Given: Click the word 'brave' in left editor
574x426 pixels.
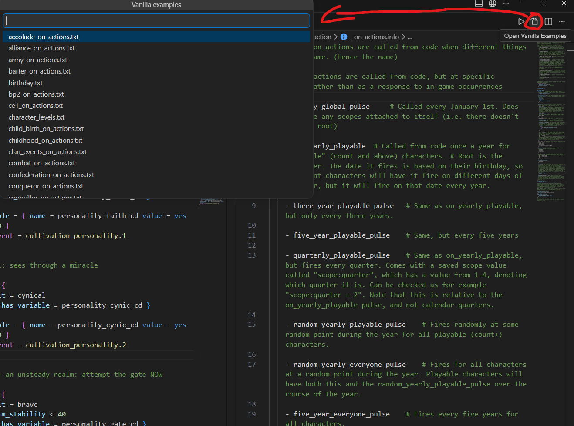Looking at the screenshot, I should tap(27, 405).
